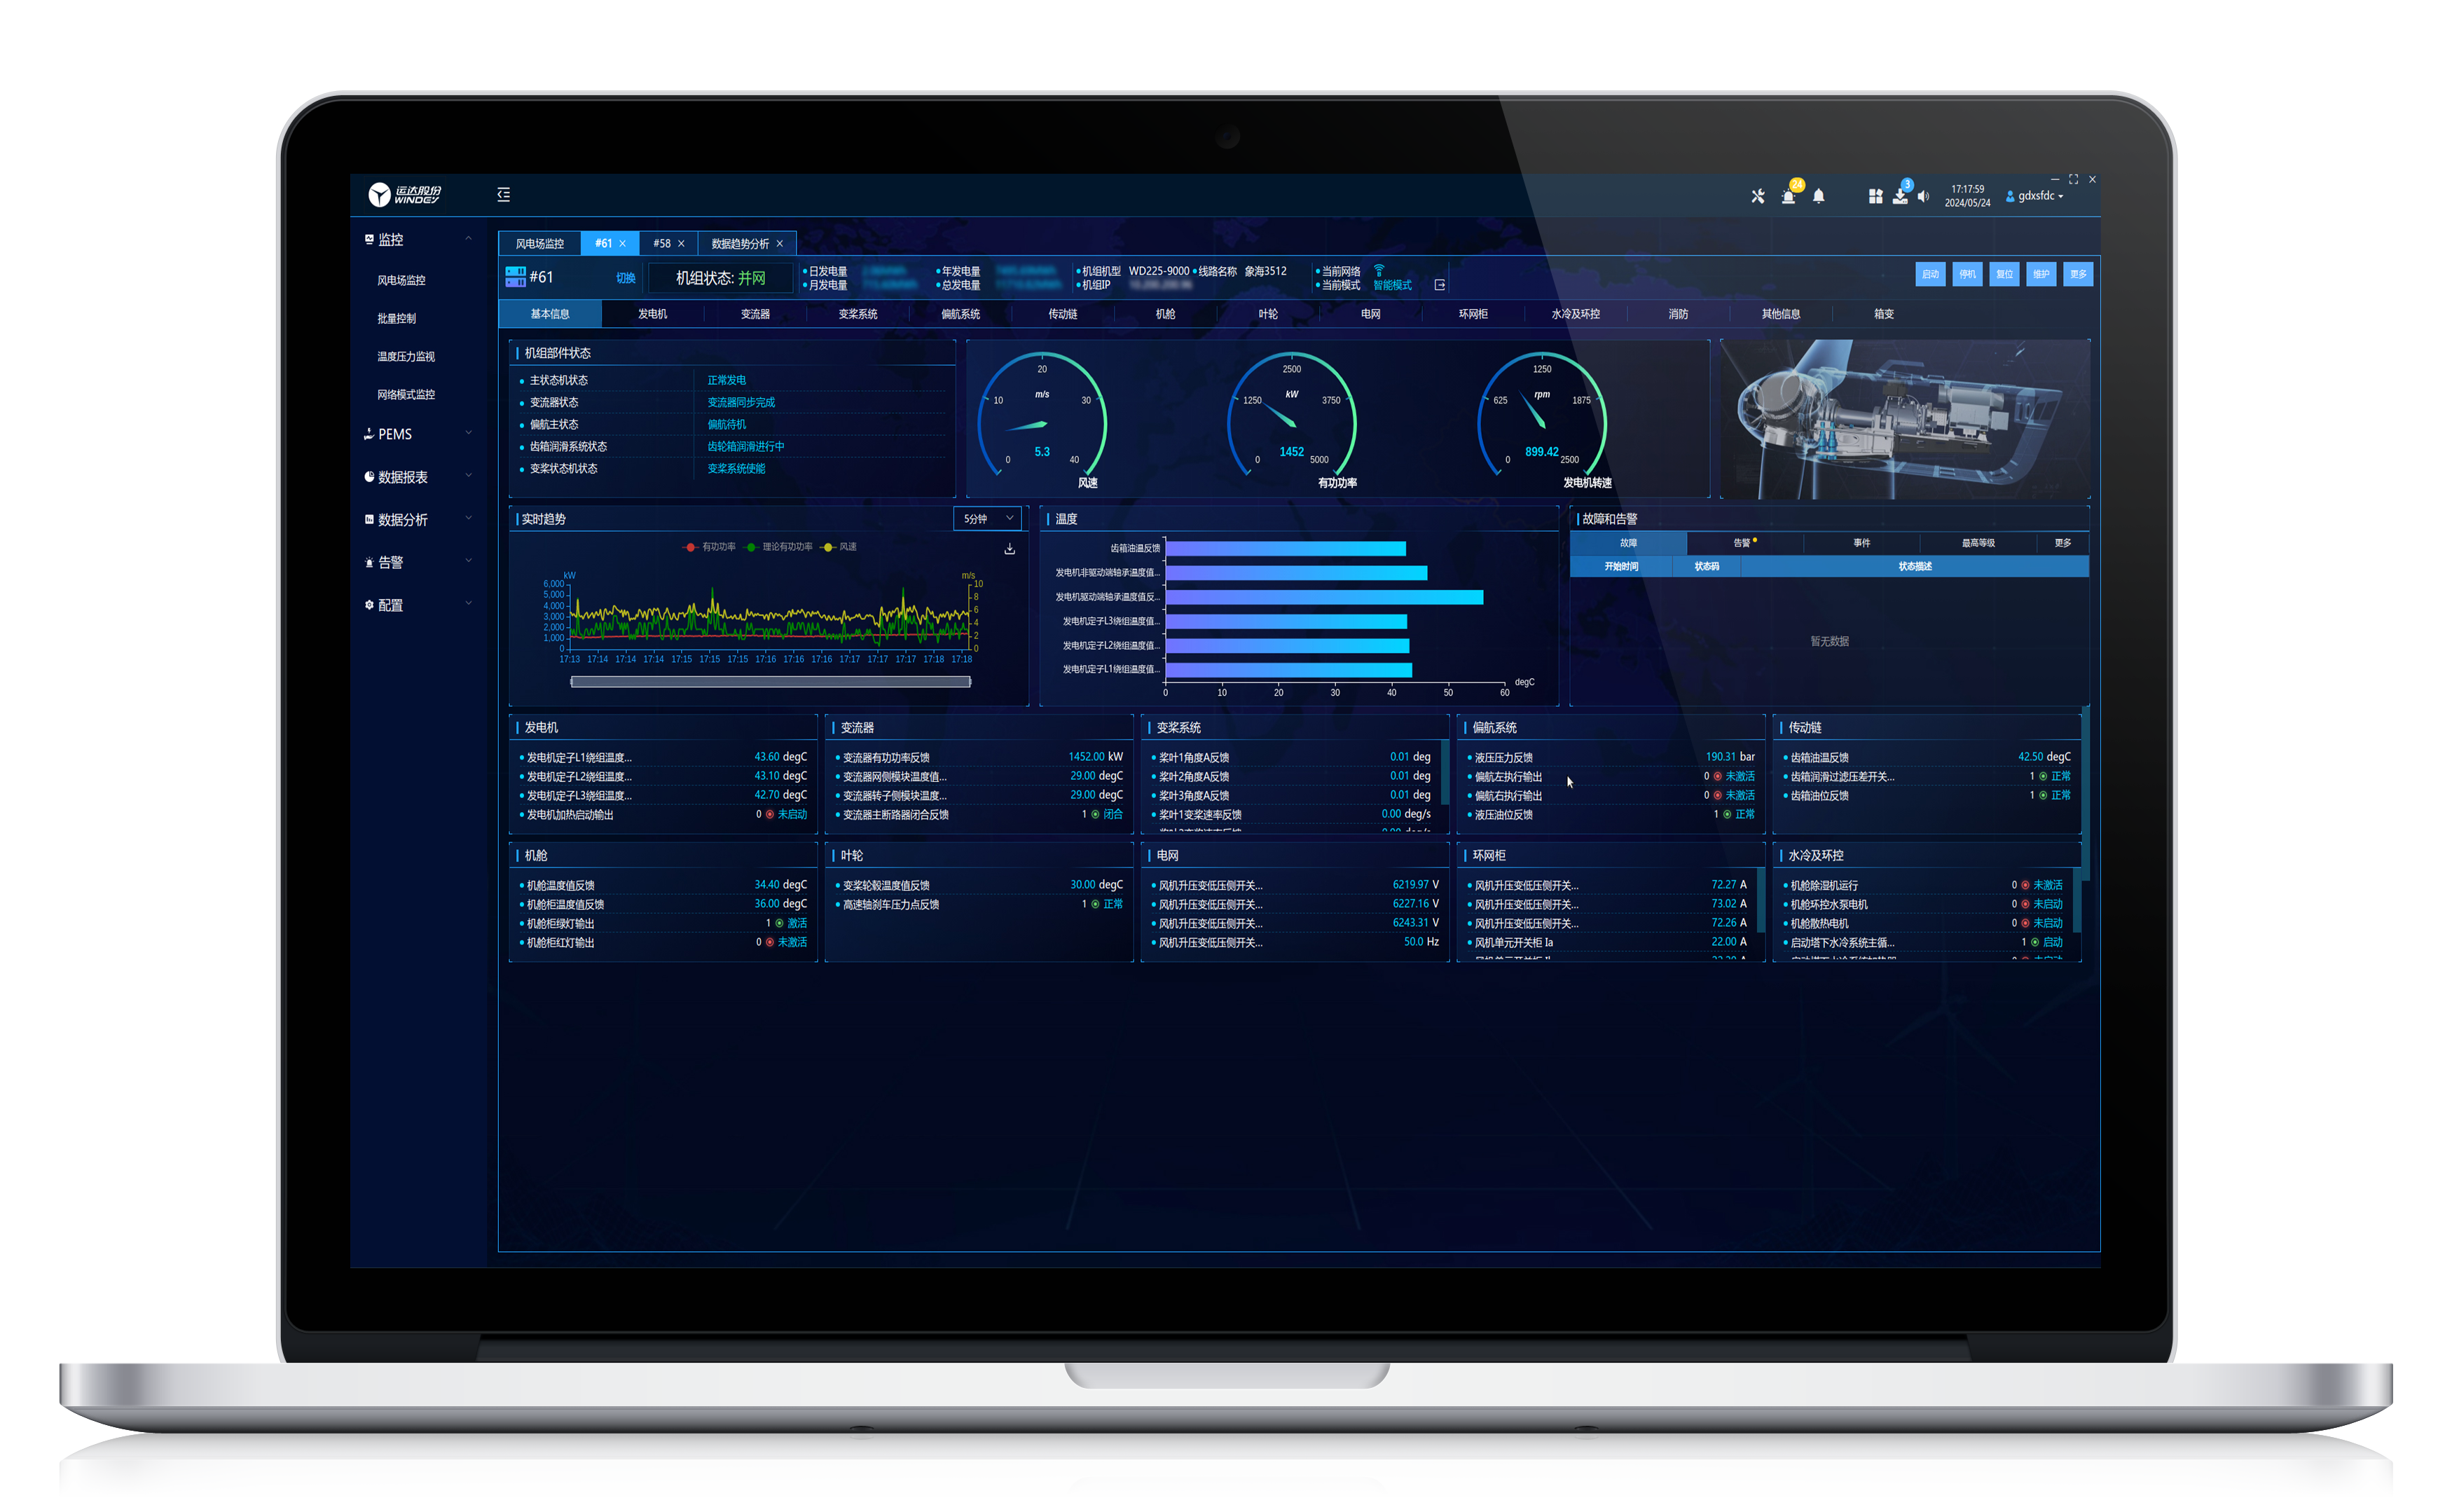Open the maintenance tools wrench icon

tap(1757, 197)
